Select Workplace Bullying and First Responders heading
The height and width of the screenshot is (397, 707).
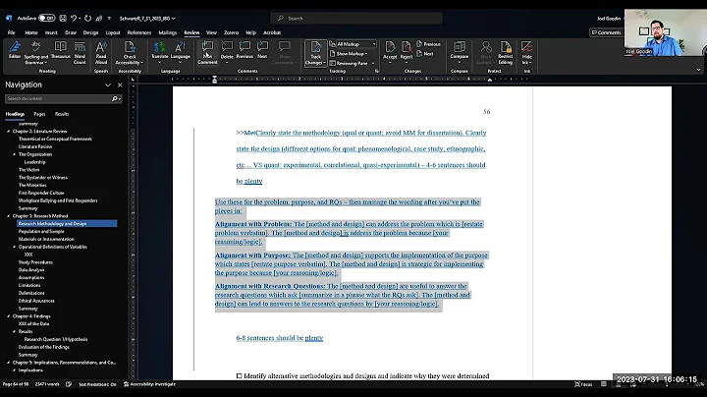(58, 200)
